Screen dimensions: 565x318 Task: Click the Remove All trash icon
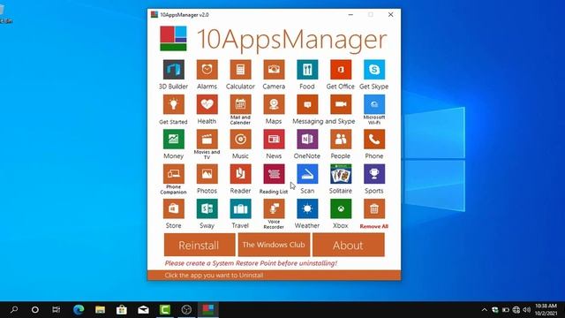pyautogui.click(x=374, y=208)
